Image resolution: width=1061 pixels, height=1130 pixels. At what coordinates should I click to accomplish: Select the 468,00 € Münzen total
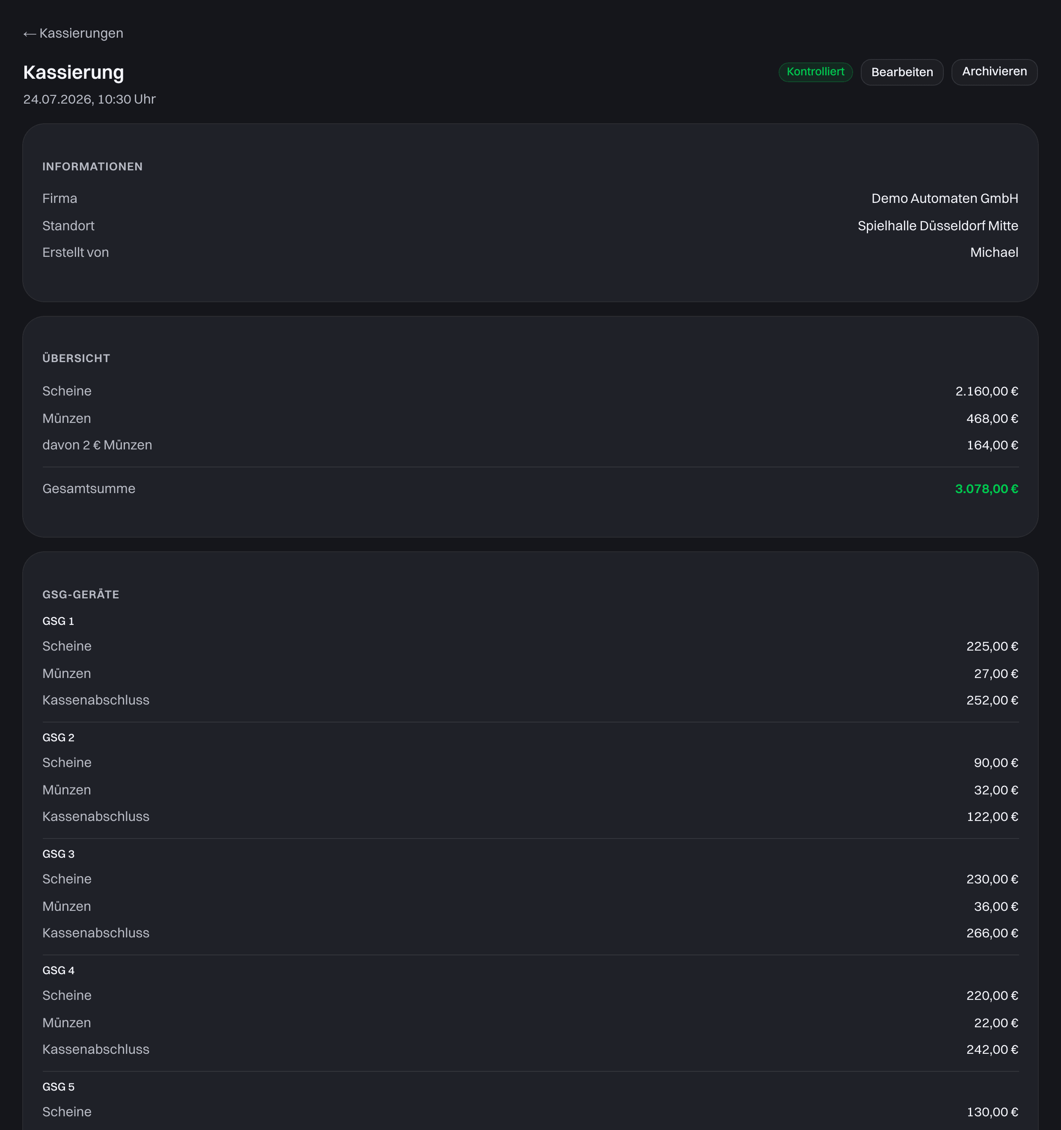tap(992, 418)
